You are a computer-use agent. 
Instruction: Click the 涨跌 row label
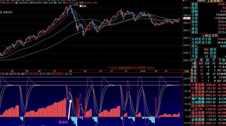coord(195,8)
